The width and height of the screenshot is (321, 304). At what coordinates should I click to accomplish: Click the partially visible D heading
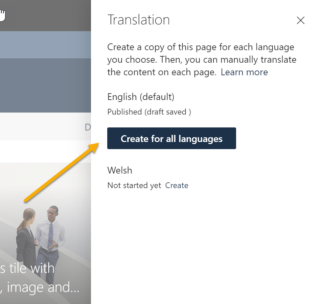click(88, 127)
